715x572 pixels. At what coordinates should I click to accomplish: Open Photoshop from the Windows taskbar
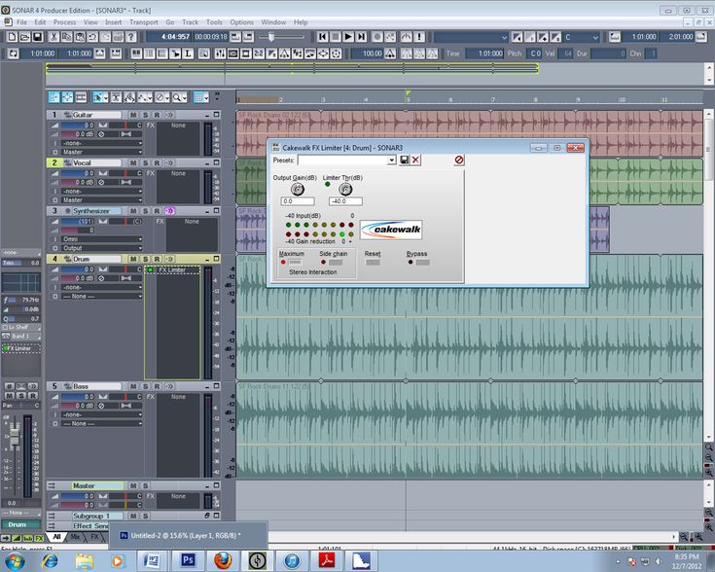(x=188, y=560)
